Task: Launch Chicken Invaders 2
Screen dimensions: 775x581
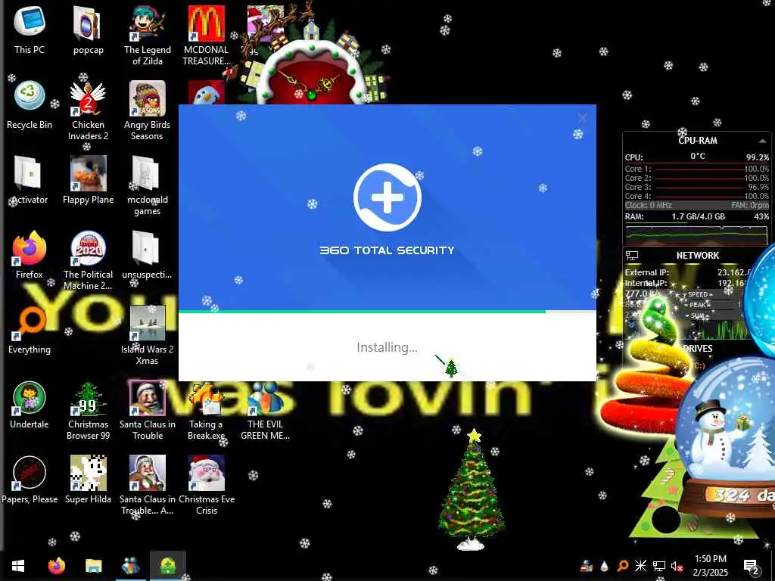Action: tap(88, 110)
